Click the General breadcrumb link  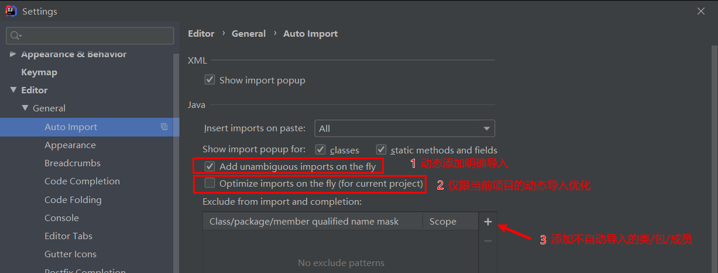(x=249, y=34)
